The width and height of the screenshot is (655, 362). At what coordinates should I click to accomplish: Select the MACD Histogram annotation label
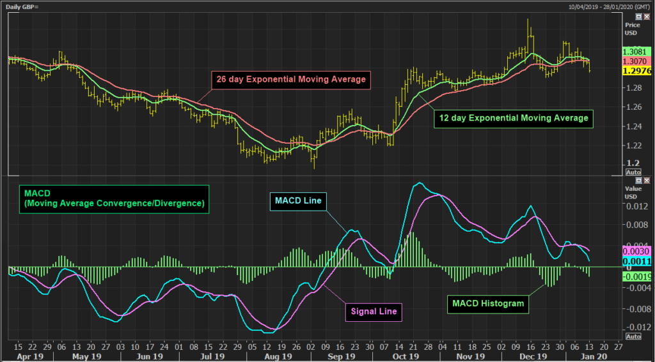[x=489, y=303]
